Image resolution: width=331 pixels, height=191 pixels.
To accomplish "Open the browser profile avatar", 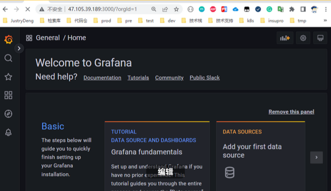I will coord(314,9).
